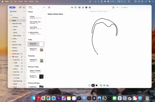Open the File menu

click(x=12, y=1)
